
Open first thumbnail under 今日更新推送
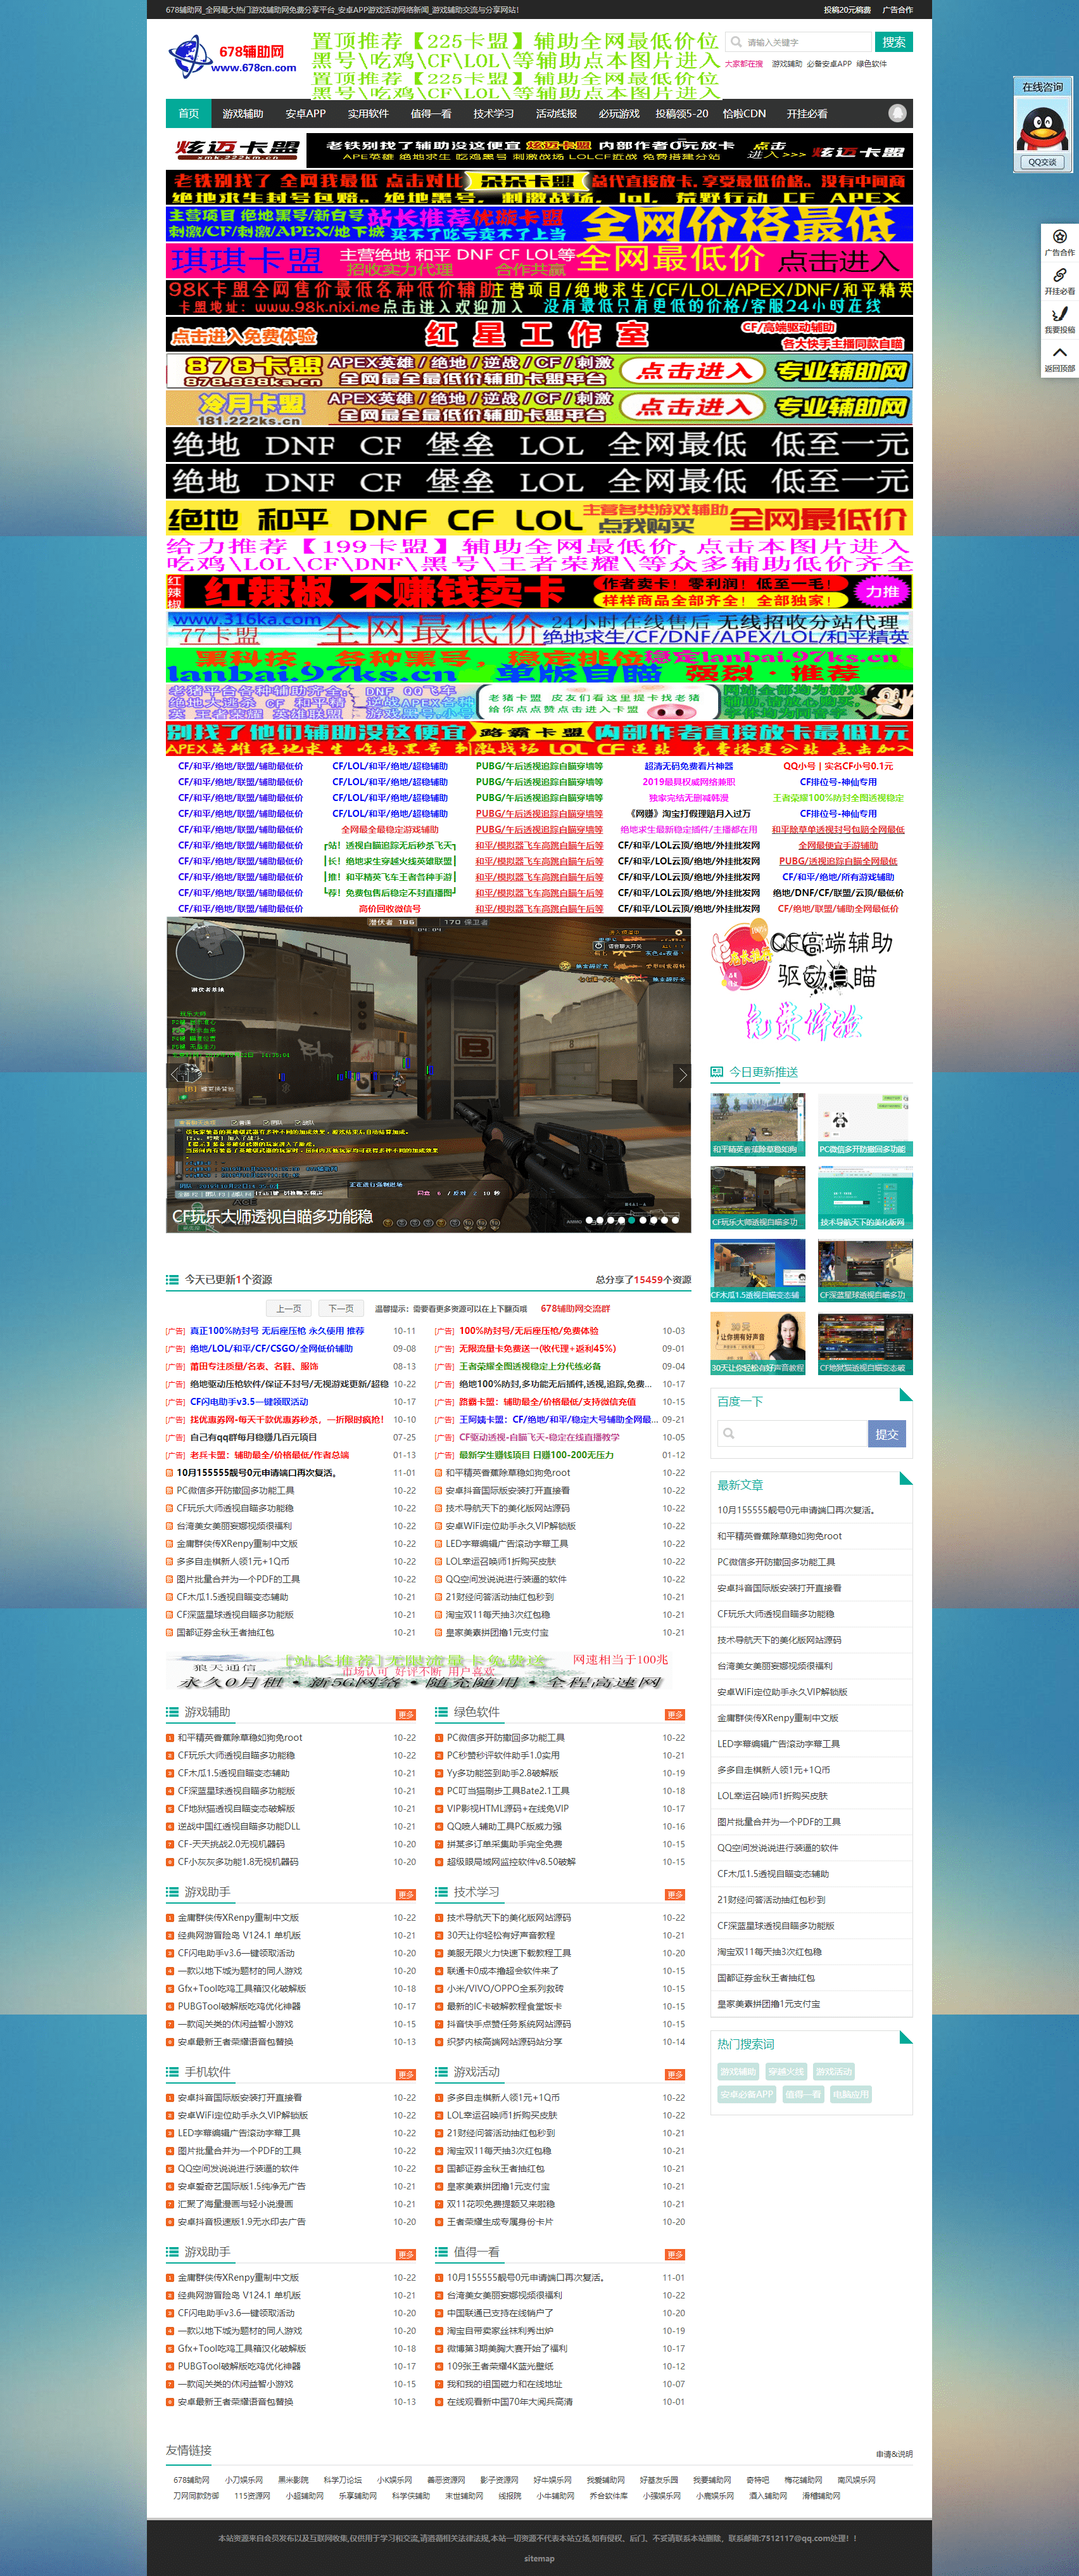pos(757,1124)
